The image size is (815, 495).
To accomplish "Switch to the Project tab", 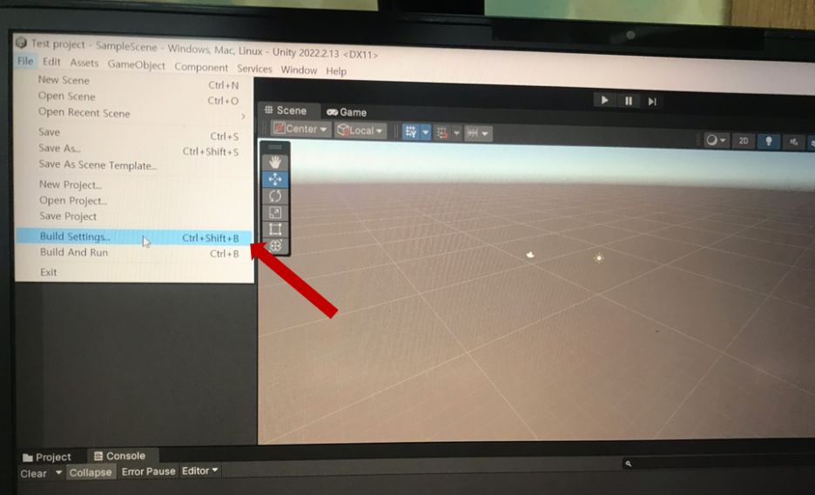I will [47, 457].
